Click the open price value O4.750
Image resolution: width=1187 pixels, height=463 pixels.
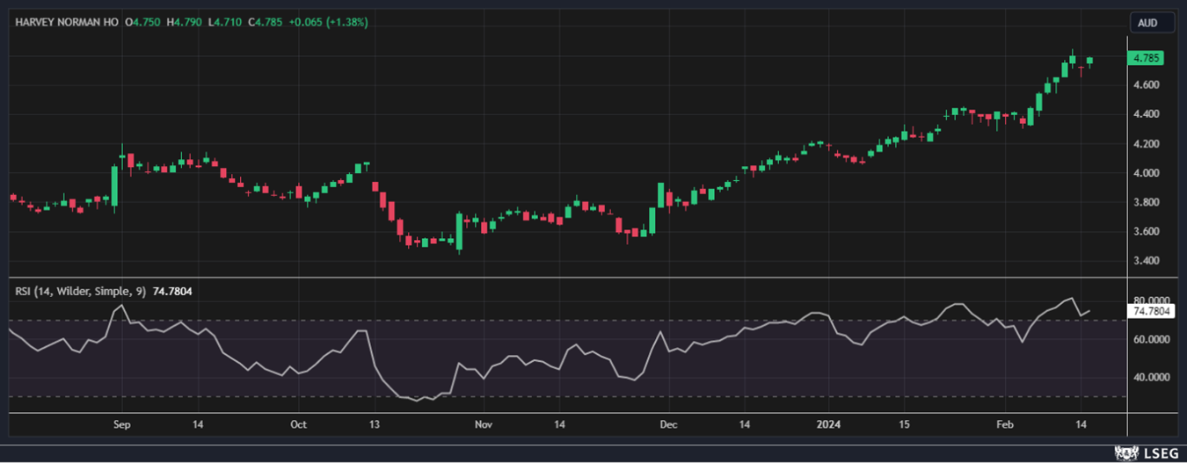143,22
